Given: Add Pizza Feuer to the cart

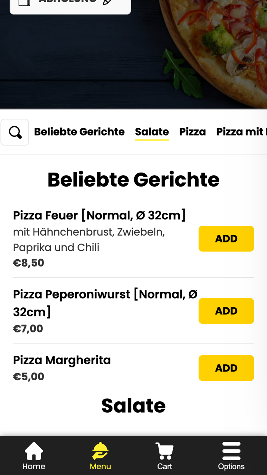Looking at the screenshot, I should [226, 238].
